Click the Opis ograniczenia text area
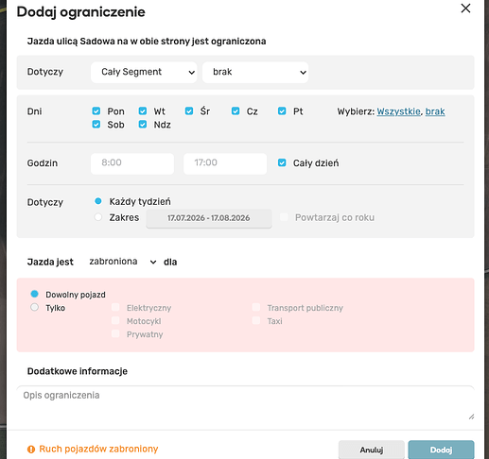This screenshot has width=489, height=459. click(x=245, y=404)
